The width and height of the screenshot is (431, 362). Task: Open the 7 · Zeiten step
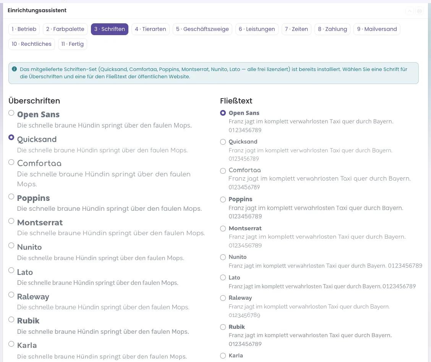[x=297, y=29]
